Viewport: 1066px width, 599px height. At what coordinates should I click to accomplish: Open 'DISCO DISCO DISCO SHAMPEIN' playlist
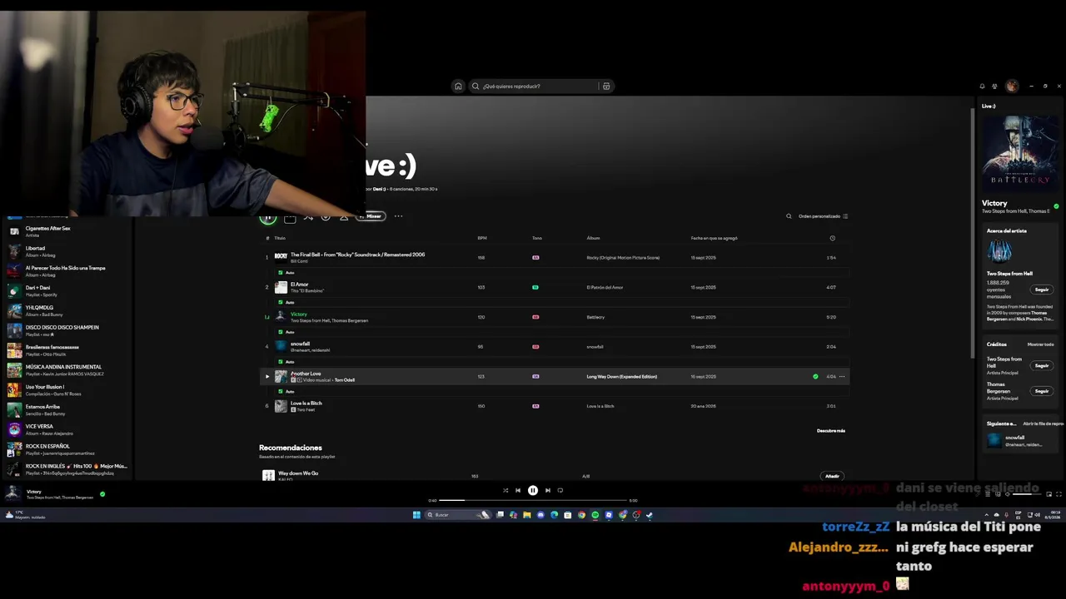click(x=67, y=330)
